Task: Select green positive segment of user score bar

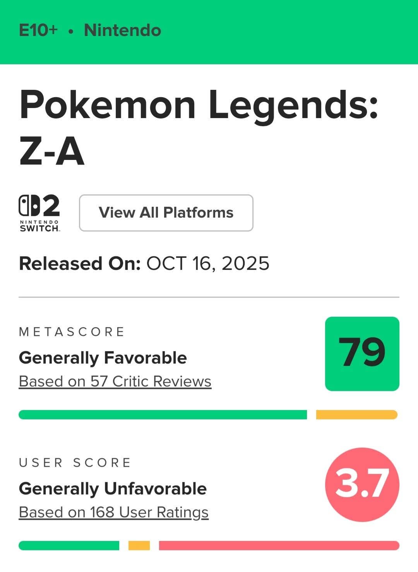Action: 69,546
